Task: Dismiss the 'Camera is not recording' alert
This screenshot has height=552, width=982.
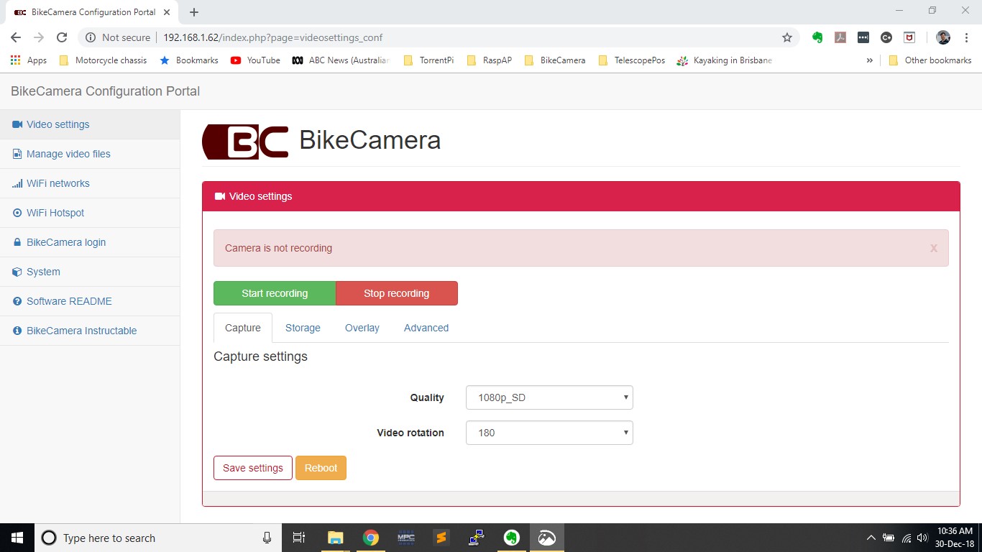Action: click(934, 248)
